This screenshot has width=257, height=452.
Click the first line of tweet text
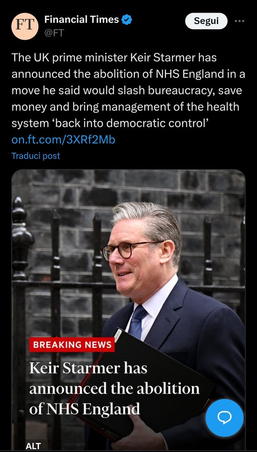(x=114, y=58)
